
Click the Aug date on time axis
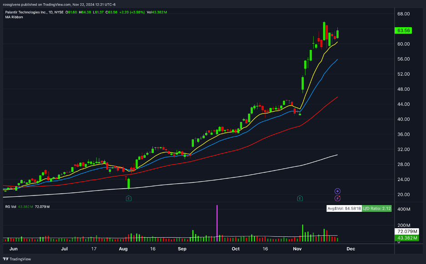point(123,249)
